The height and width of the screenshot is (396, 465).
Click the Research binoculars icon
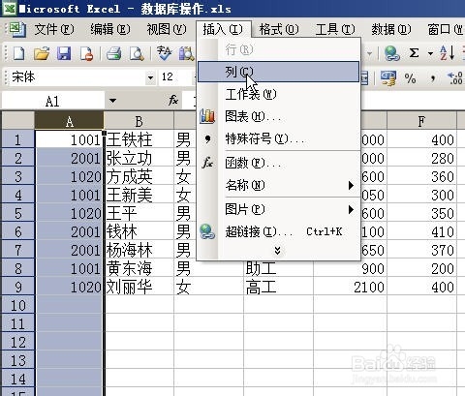[186, 53]
